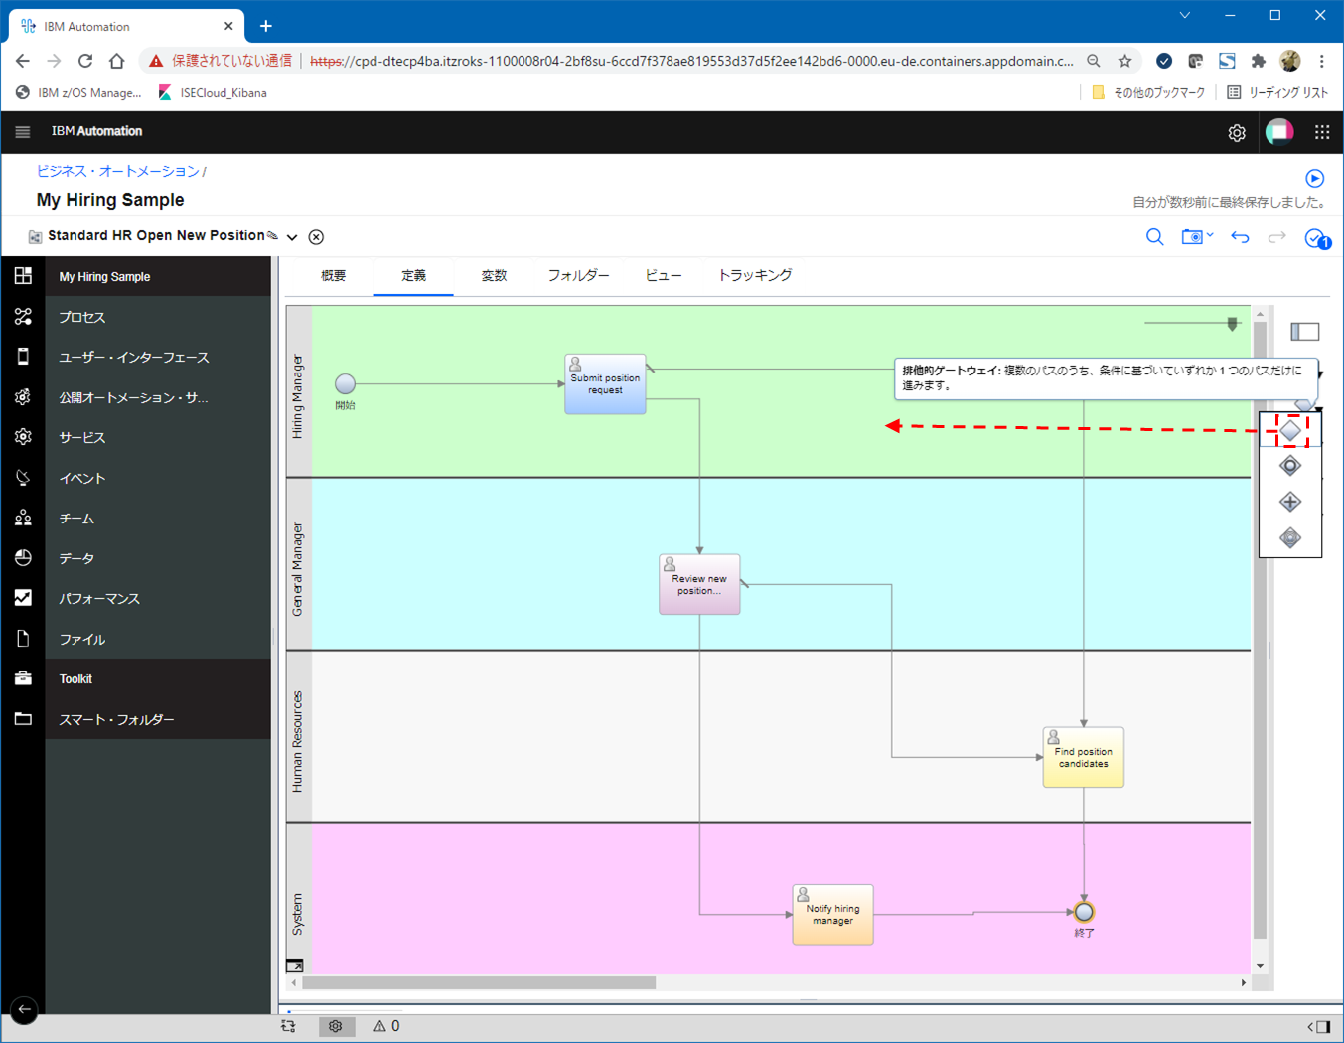Image resolution: width=1344 pixels, height=1043 pixels.
Task: Switch to the フォルダー tab
Action: point(578,276)
